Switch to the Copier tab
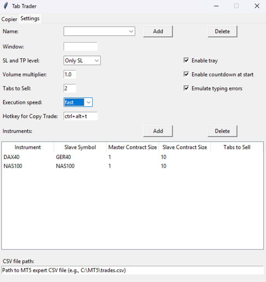The height and width of the screenshot is (282, 266). coord(9,19)
